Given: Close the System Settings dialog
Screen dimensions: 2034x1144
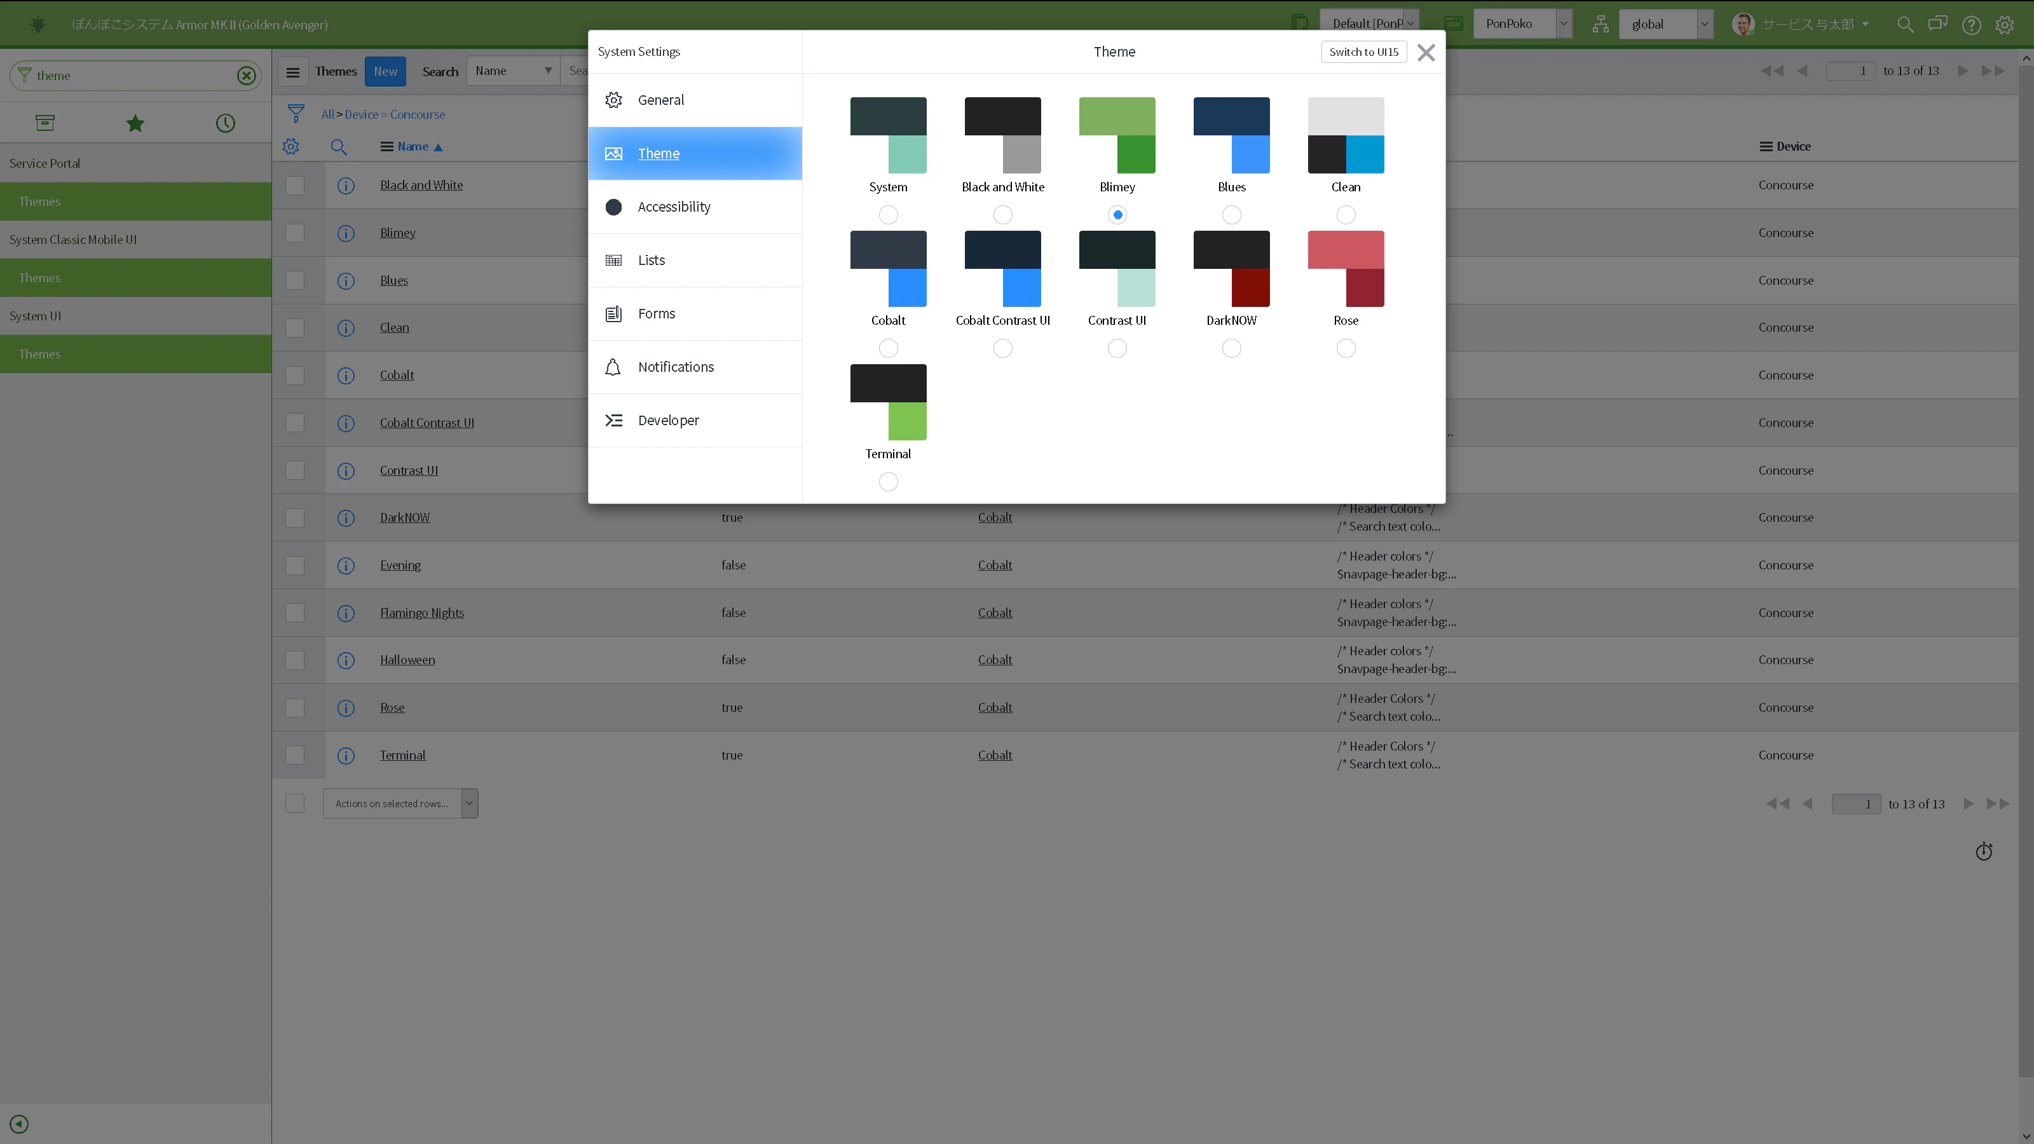Looking at the screenshot, I should point(1426,53).
